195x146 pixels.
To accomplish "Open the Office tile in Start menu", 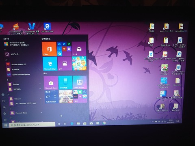I will pos(49,49).
